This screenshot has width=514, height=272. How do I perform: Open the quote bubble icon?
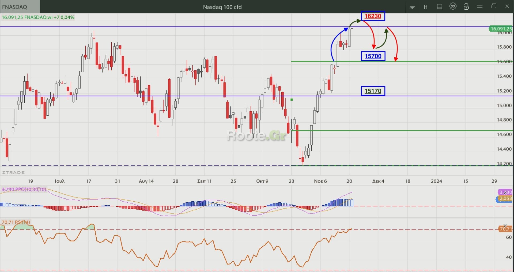pyautogui.click(x=453, y=7)
